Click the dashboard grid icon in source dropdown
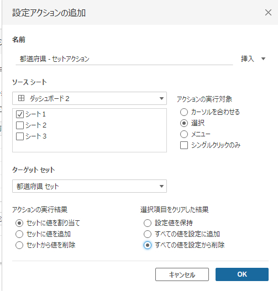The image size is (278, 291). [21, 98]
